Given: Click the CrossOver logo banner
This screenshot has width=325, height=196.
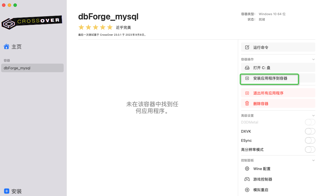Looking at the screenshot, I should pyautogui.click(x=32, y=22).
